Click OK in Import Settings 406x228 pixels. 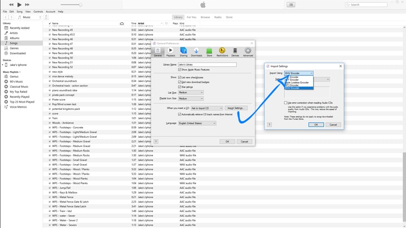[x=316, y=125]
